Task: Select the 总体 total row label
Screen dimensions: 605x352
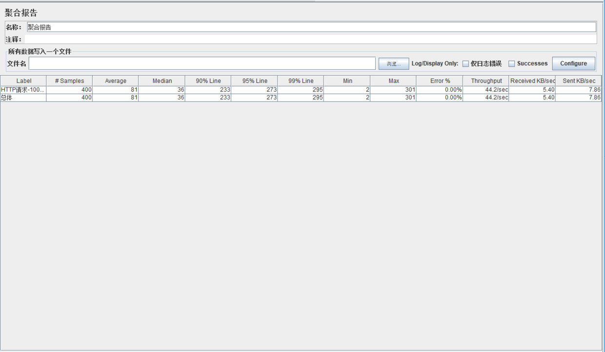Action: tap(23, 98)
